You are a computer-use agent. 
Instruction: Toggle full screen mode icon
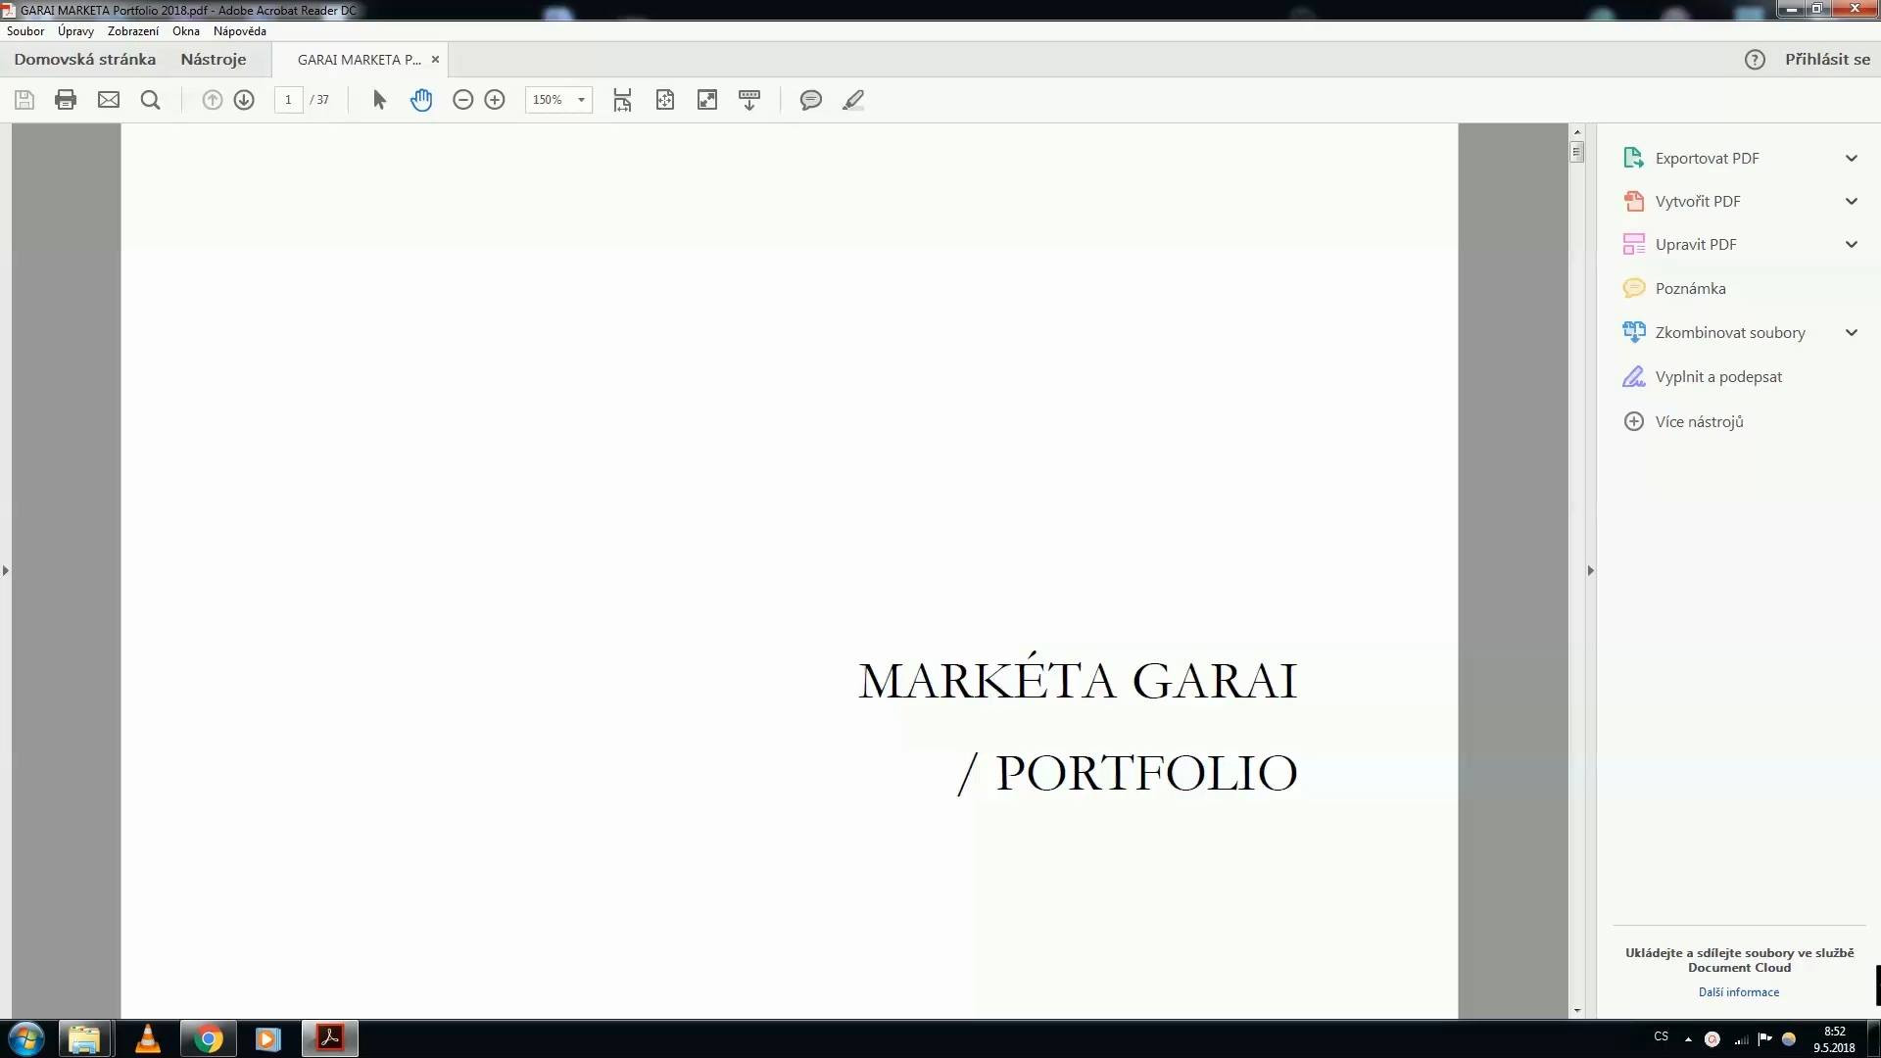tap(707, 100)
